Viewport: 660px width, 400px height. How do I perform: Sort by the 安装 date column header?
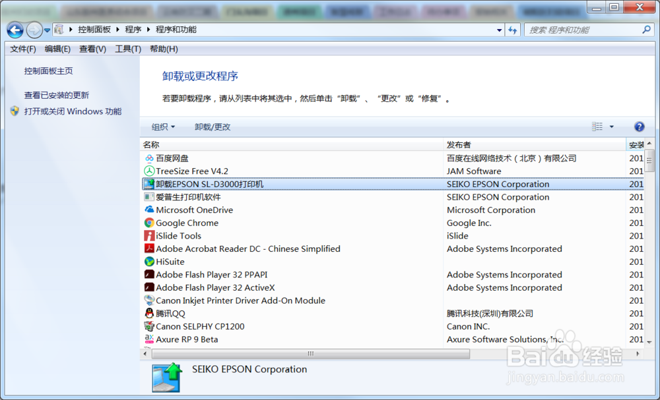click(x=636, y=145)
